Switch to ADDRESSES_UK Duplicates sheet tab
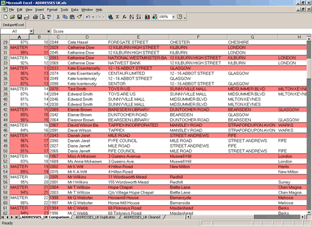 [95, 217]
